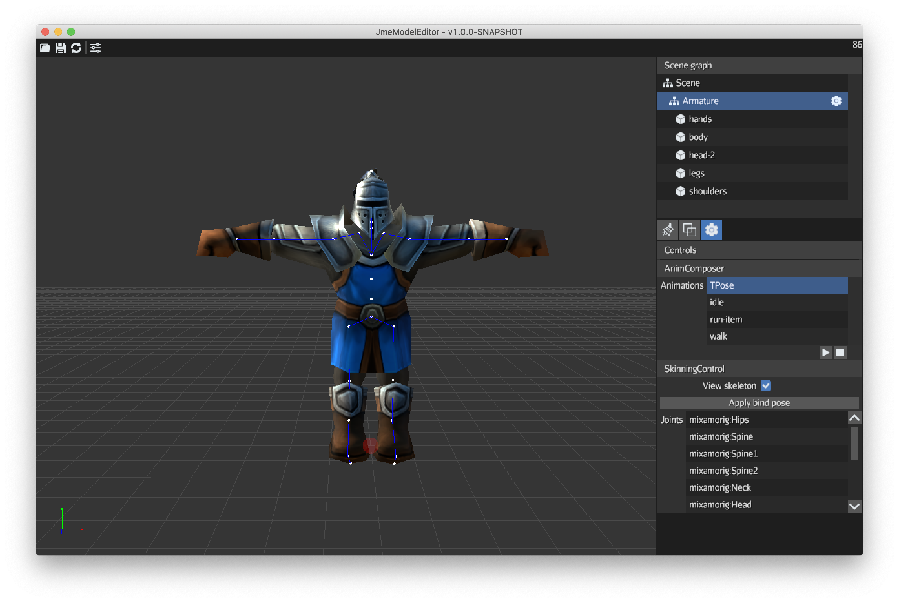Image resolution: width=899 pixels, height=603 pixels.
Task: Click the blue gear controls tab icon
Action: 711,230
